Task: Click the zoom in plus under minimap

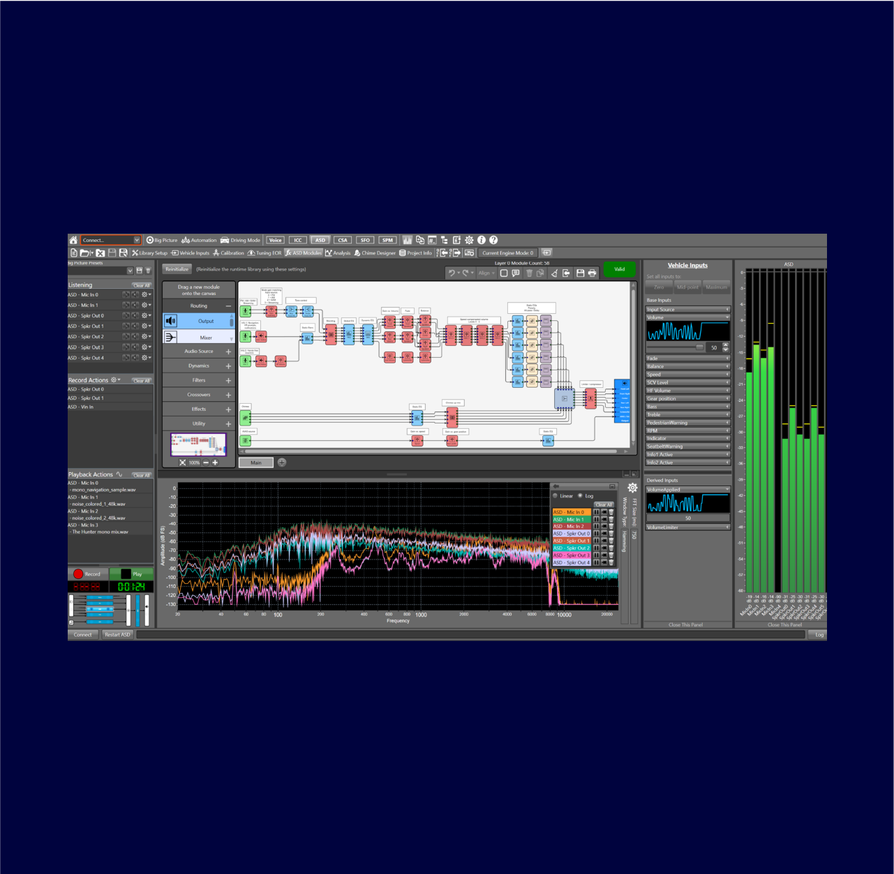Action: pyautogui.click(x=215, y=462)
